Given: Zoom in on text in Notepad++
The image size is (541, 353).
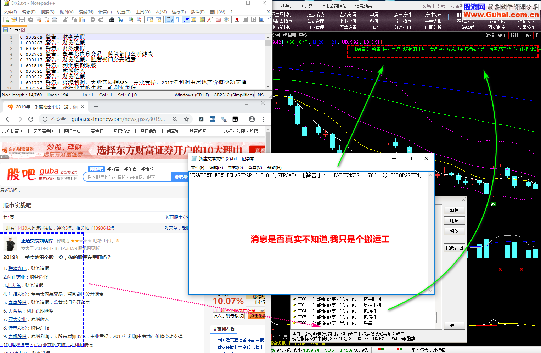Looking at the screenshot, I should (131, 19).
